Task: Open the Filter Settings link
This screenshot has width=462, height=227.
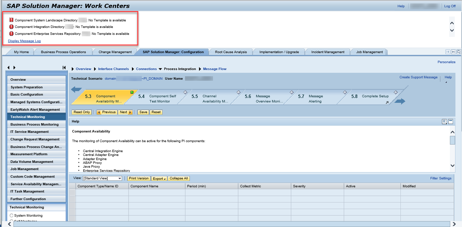Action: point(441,178)
